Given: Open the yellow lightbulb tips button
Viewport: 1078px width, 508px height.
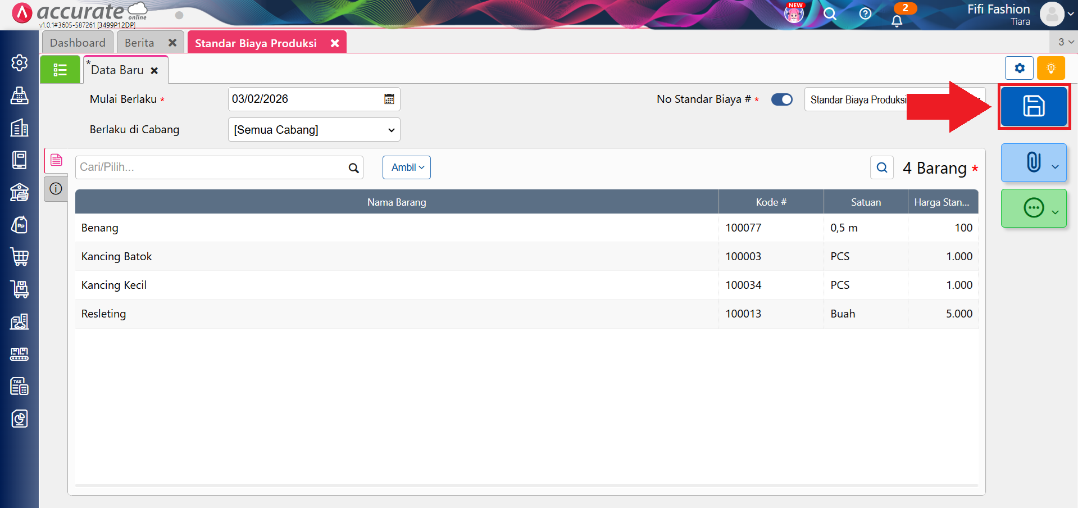Looking at the screenshot, I should coord(1050,69).
